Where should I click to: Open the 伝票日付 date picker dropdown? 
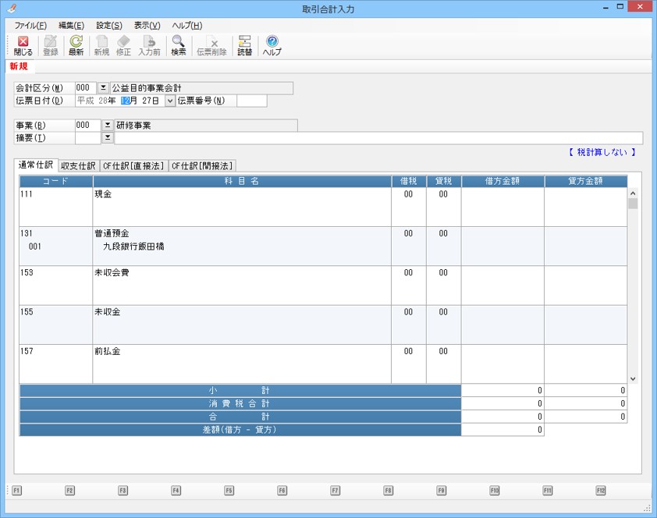(x=170, y=101)
